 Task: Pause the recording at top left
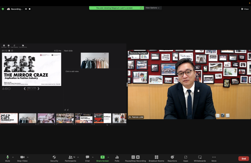pos(26,9)
